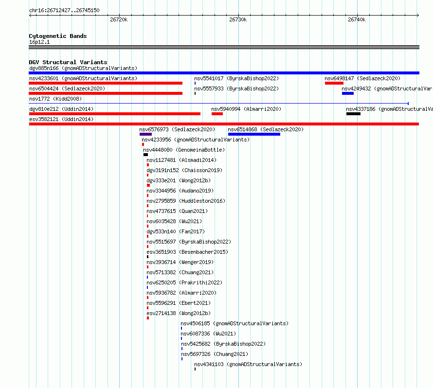This screenshot has width=433, height=388.
Task: Click the right arrow on the ruler
Action: pyautogui.click(x=417, y=15)
